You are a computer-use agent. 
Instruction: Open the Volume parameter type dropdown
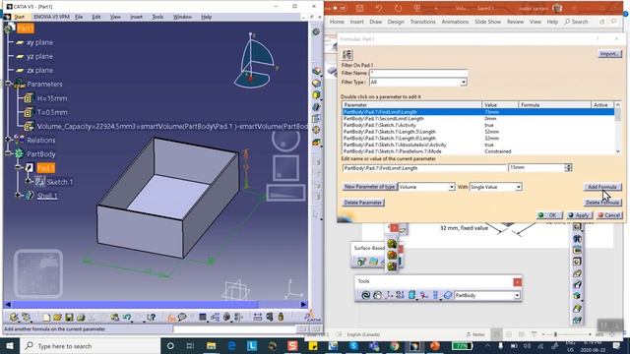pyautogui.click(x=451, y=187)
